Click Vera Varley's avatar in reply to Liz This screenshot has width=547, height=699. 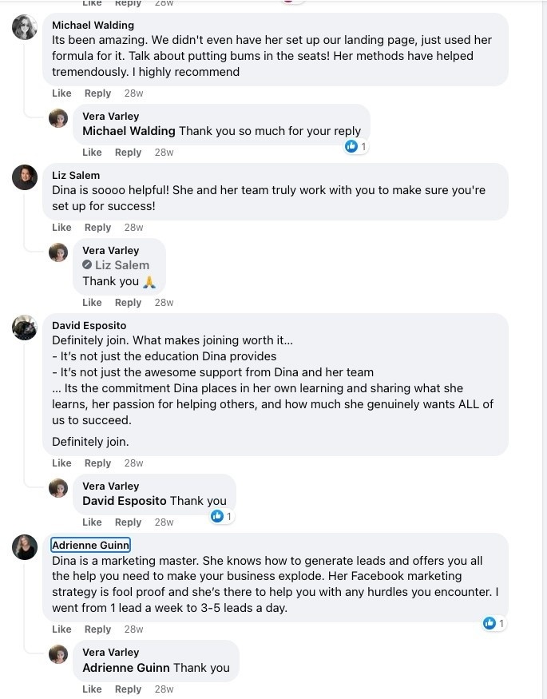point(58,252)
